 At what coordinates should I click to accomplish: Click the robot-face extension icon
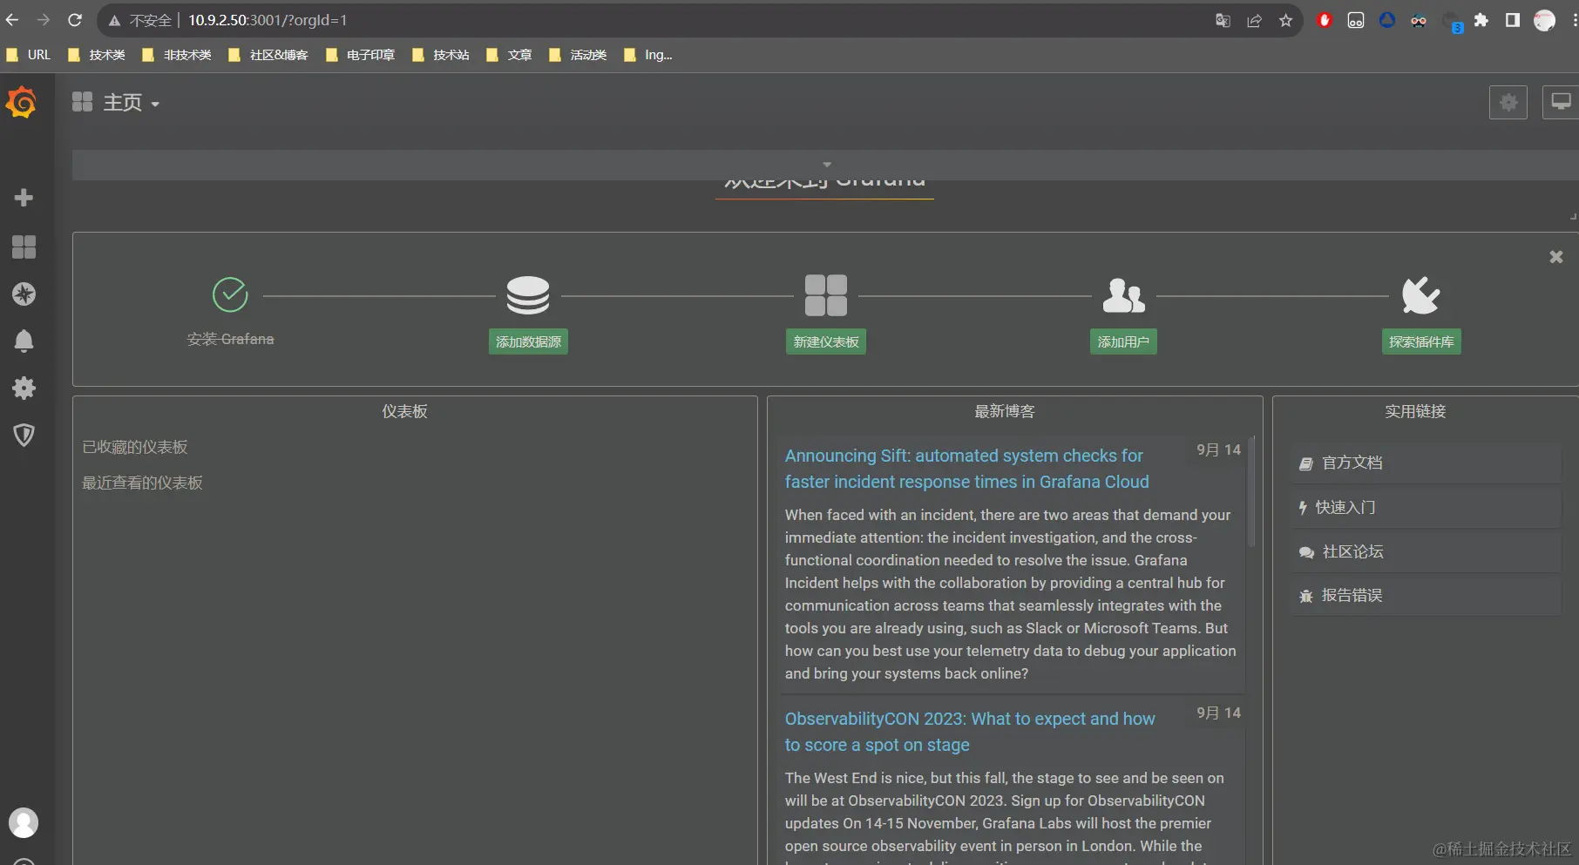coord(1356,20)
